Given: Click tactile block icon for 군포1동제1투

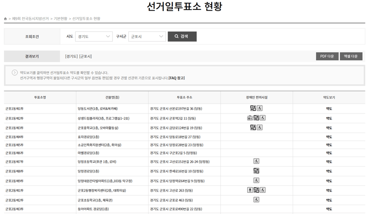Looking at the screenshot, I should point(253,108).
